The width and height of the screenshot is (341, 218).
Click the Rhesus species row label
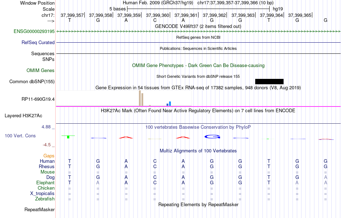pyautogui.click(x=47, y=166)
